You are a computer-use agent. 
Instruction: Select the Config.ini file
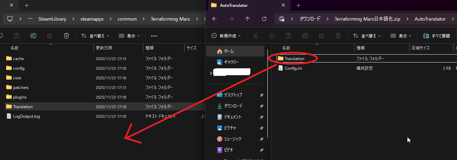point(293,68)
